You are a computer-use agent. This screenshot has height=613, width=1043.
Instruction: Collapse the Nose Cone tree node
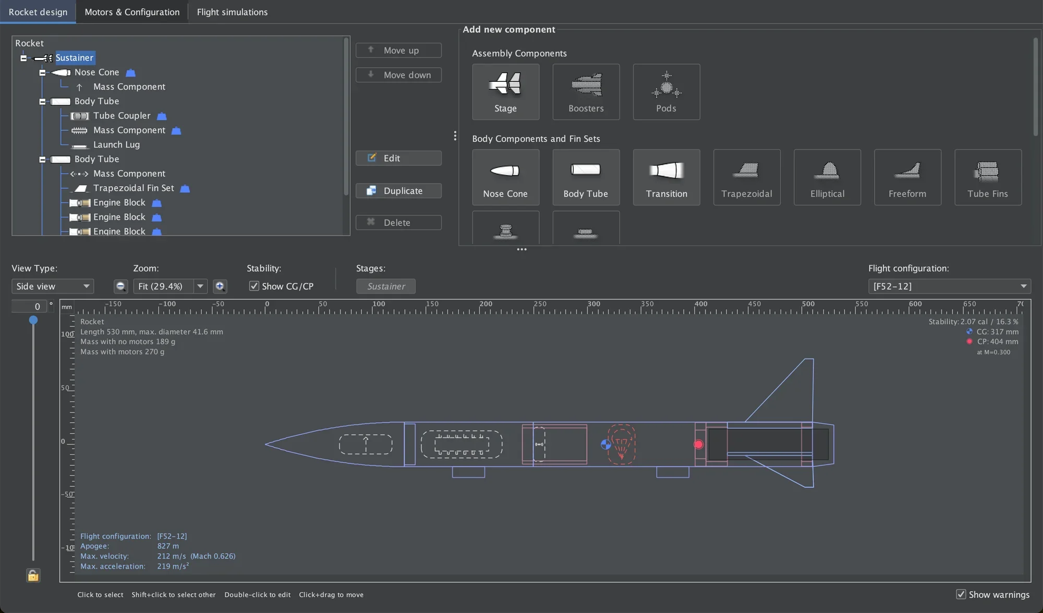[x=42, y=72]
